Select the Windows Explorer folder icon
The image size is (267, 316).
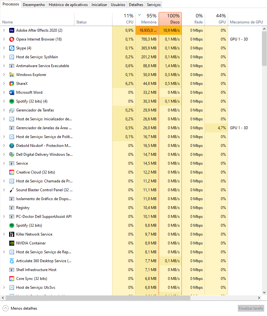12,75
